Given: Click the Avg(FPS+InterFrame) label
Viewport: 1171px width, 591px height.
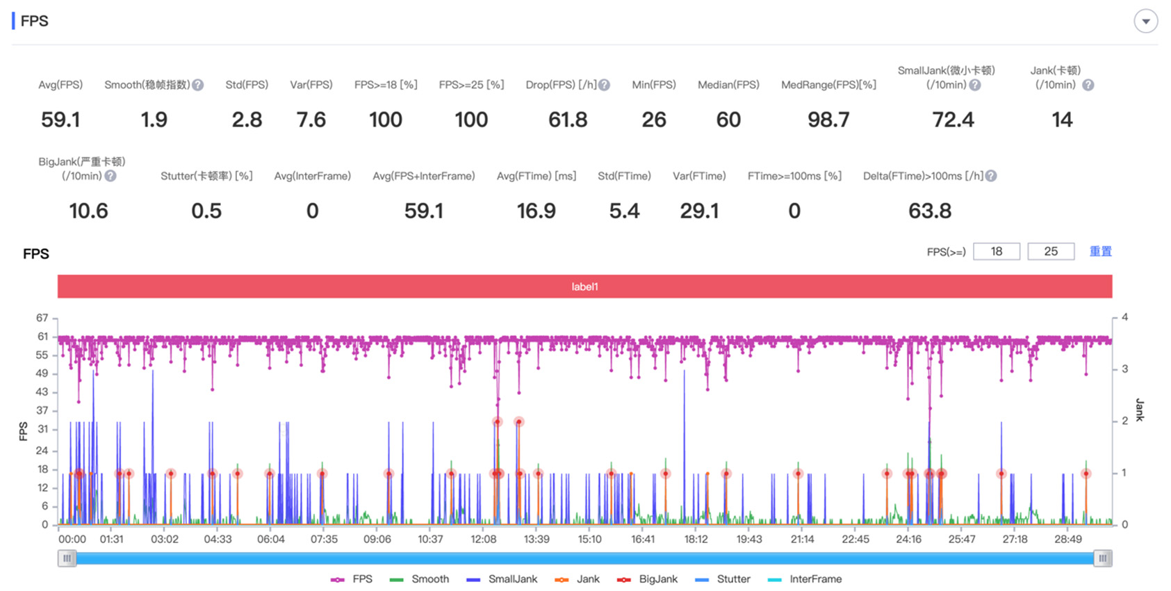Looking at the screenshot, I should pos(424,176).
